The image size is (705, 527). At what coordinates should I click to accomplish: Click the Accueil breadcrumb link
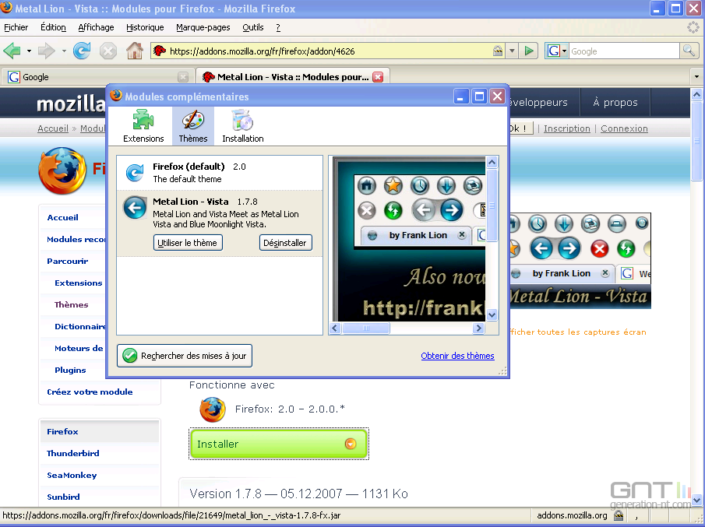click(53, 128)
